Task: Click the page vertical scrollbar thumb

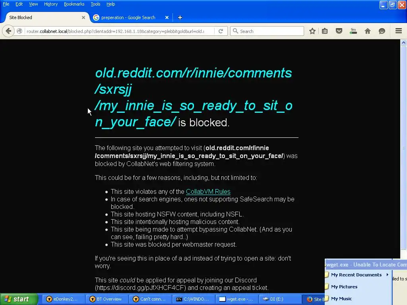Action: pyautogui.click(x=403, y=148)
